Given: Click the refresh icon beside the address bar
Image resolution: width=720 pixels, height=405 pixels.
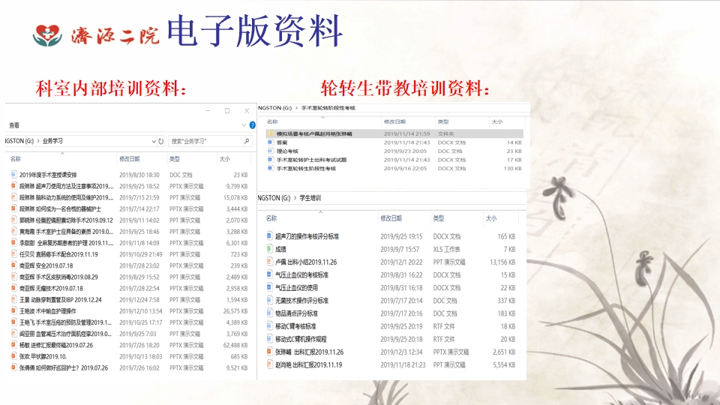Looking at the screenshot, I should pos(160,141).
